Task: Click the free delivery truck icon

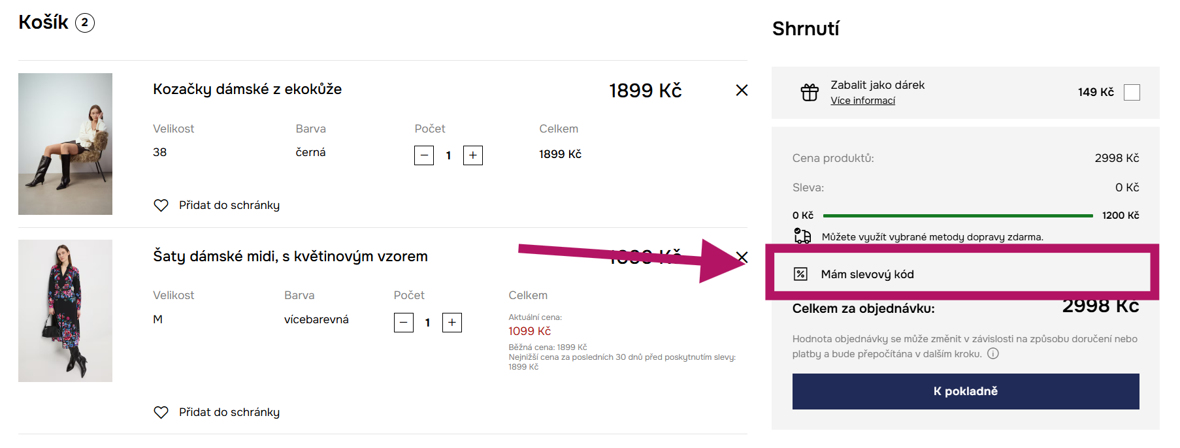Action: pos(802,236)
